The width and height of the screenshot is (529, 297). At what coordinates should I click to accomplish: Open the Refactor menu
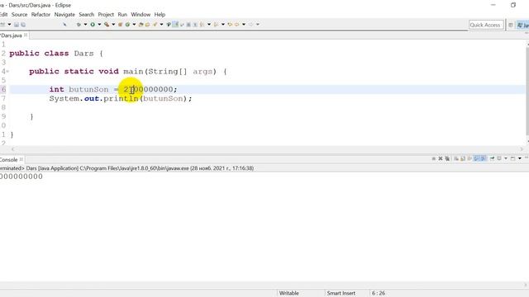tap(41, 15)
